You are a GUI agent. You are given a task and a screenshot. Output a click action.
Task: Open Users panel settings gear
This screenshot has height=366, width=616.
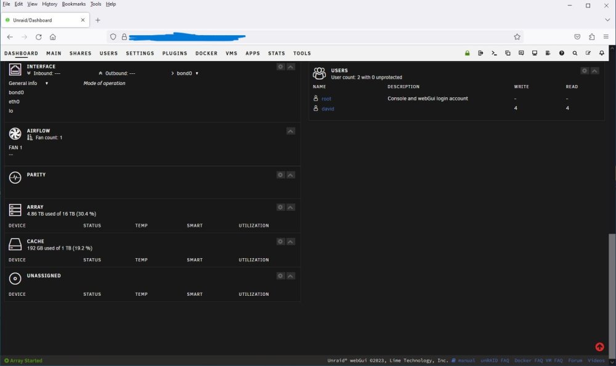tap(585, 71)
